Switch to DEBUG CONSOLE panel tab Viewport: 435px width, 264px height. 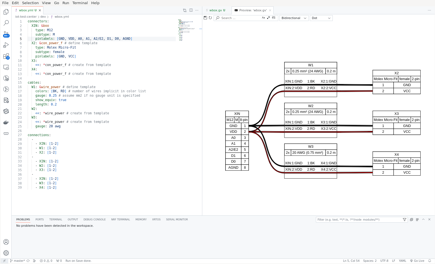(95, 220)
